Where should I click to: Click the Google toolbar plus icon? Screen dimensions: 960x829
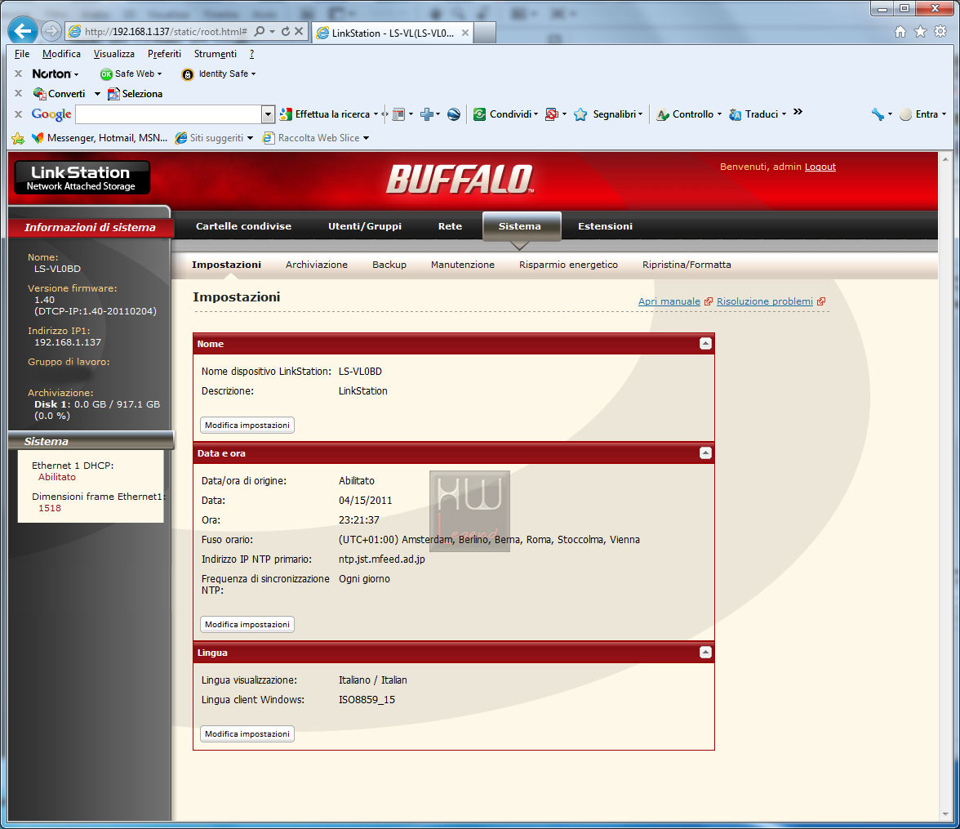(427, 114)
